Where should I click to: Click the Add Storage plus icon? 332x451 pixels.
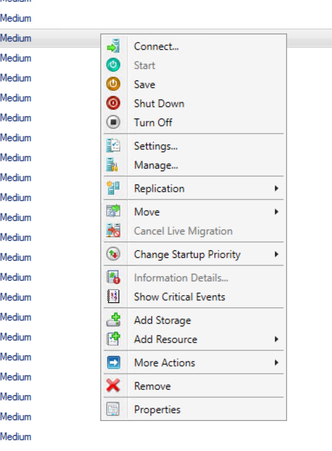coord(114,320)
